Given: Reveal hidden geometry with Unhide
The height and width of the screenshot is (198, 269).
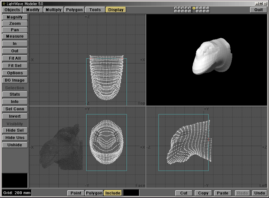Looking at the screenshot, I should point(15,145).
